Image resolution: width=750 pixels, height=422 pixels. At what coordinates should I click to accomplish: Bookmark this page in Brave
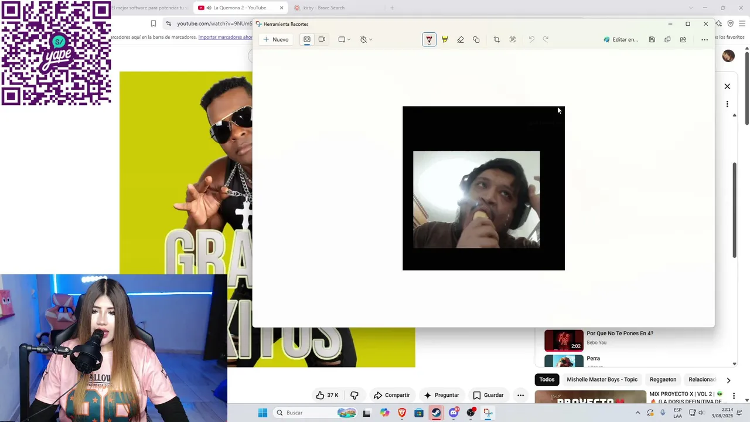pos(154,23)
